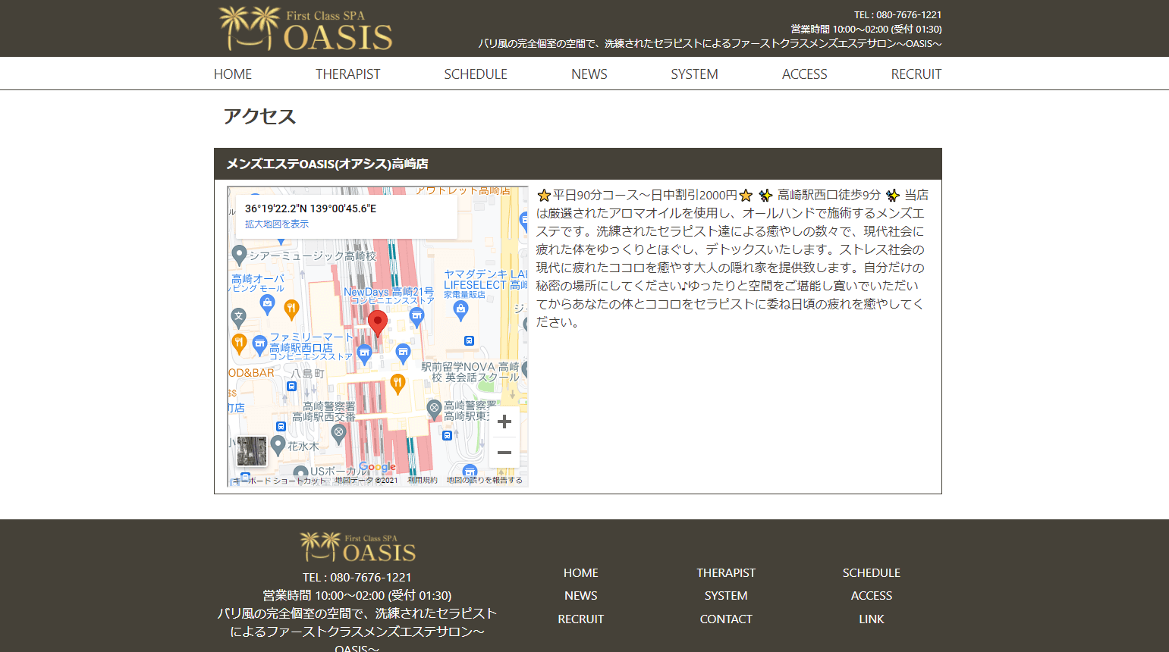
Task: Open SCHEDULE in the top navigation
Action: [x=476, y=74]
